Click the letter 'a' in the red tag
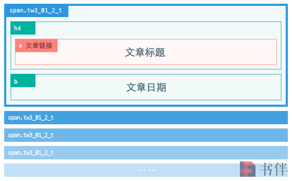 [x=20, y=45]
